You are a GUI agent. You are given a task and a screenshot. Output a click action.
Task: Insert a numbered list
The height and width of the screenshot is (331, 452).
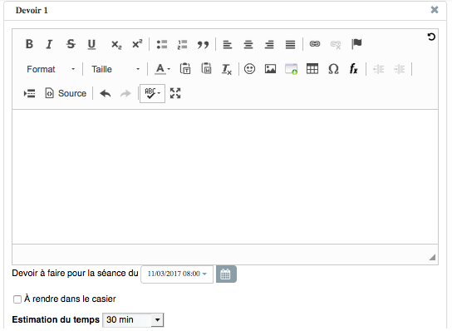(183, 44)
